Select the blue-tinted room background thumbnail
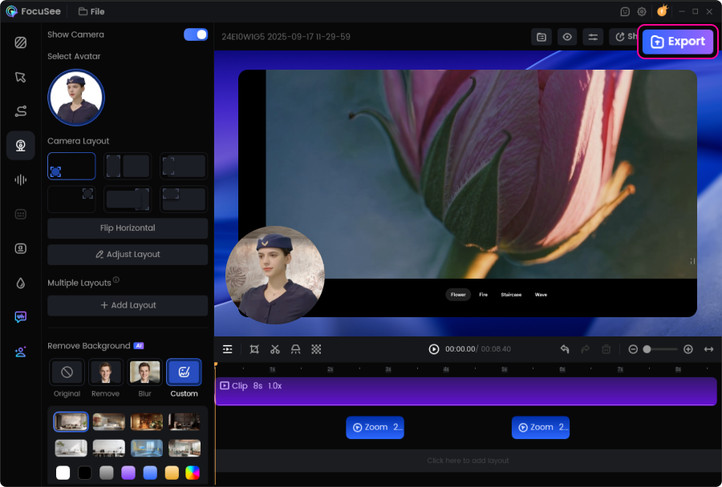Screen dimensions: 722x487 [147, 448]
